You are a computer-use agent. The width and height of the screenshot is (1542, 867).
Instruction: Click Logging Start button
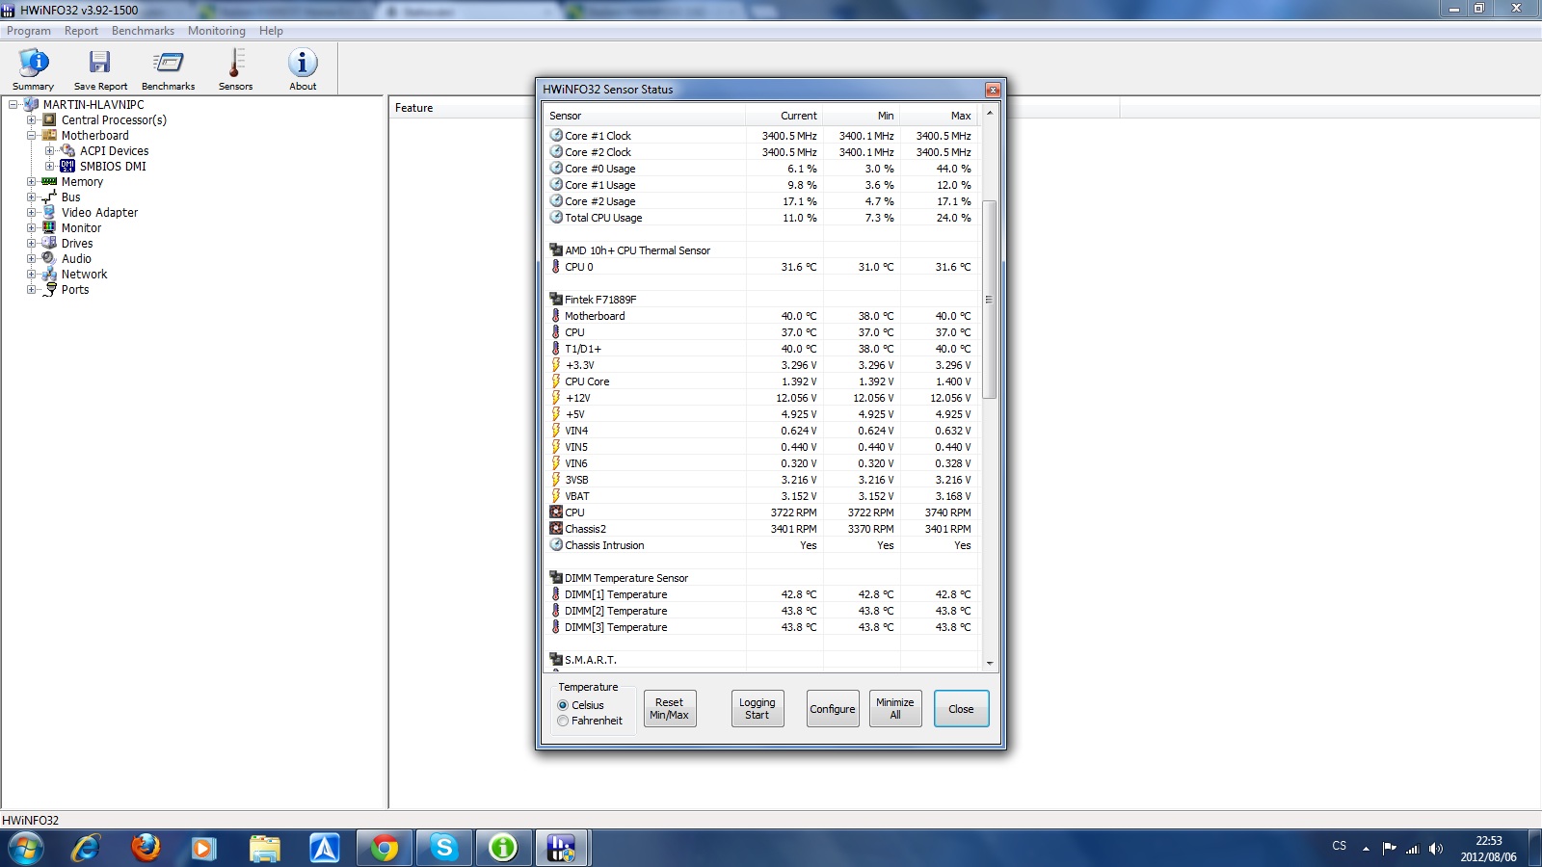pyautogui.click(x=758, y=709)
